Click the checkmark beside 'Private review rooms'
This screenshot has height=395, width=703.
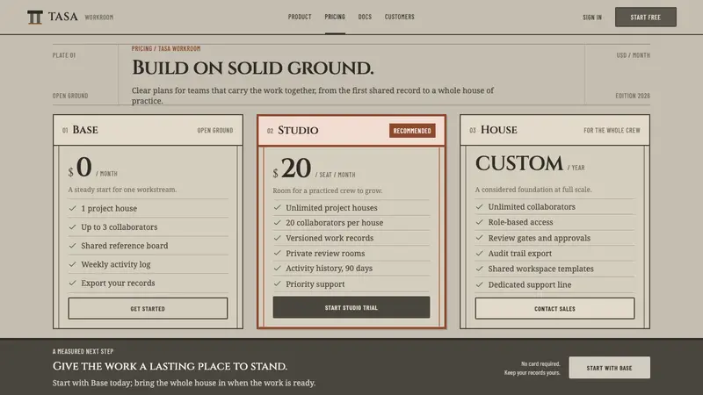point(278,253)
